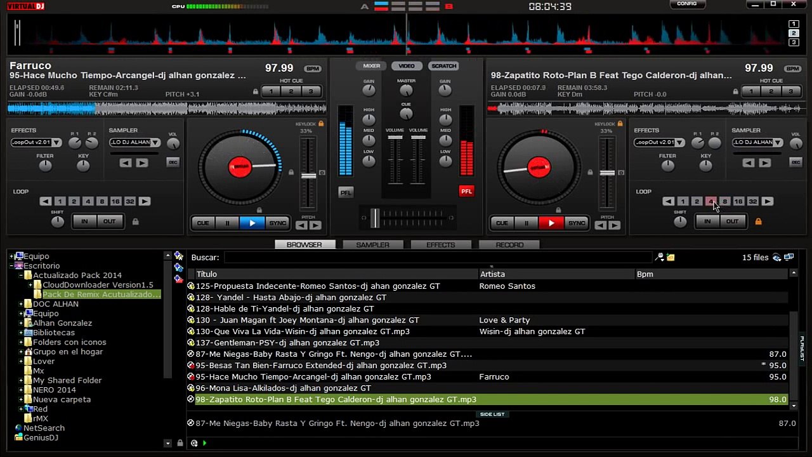The width and height of the screenshot is (812, 457).
Task: Open the CONFIG settings
Action: (x=687, y=4)
